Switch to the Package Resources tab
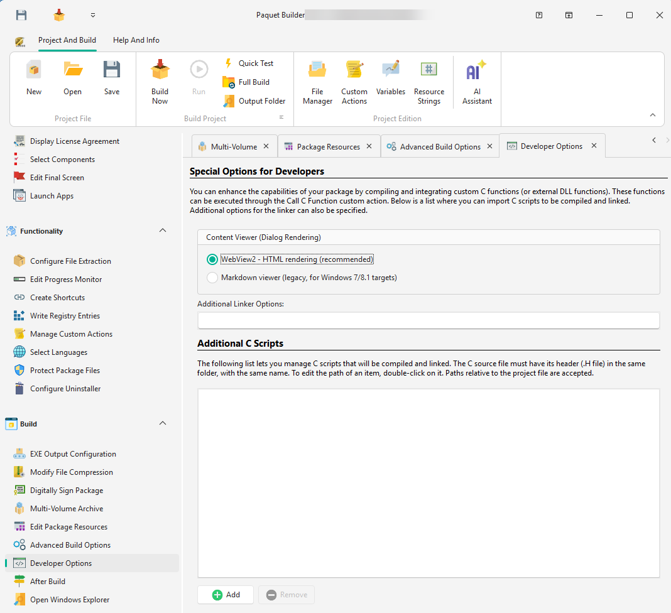This screenshot has height=613, width=671. click(328, 146)
